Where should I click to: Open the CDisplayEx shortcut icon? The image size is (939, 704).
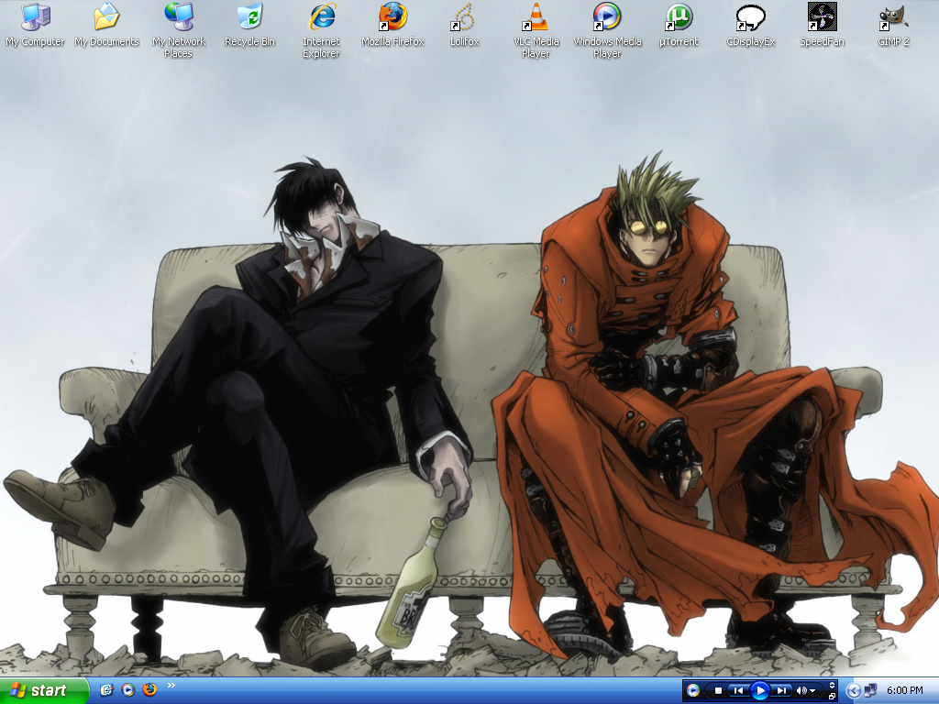coord(750,25)
